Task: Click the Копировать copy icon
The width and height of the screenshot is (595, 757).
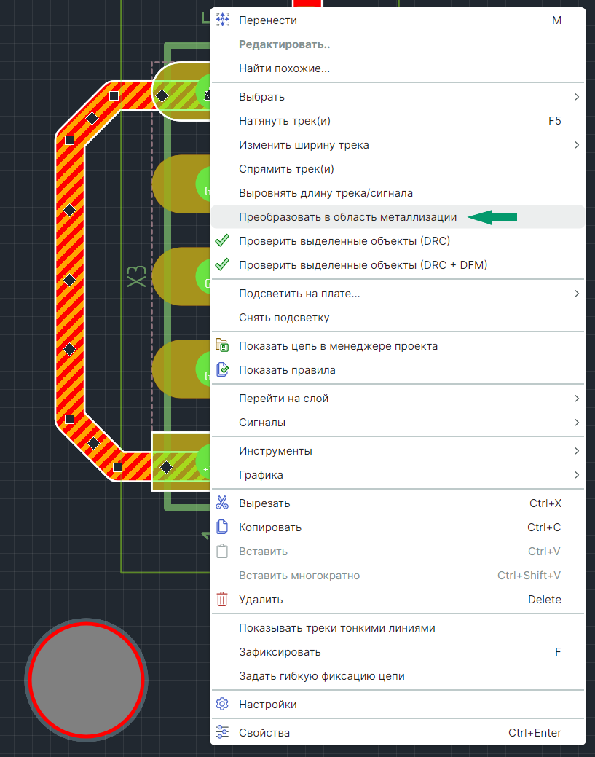Action: [222, 527]
